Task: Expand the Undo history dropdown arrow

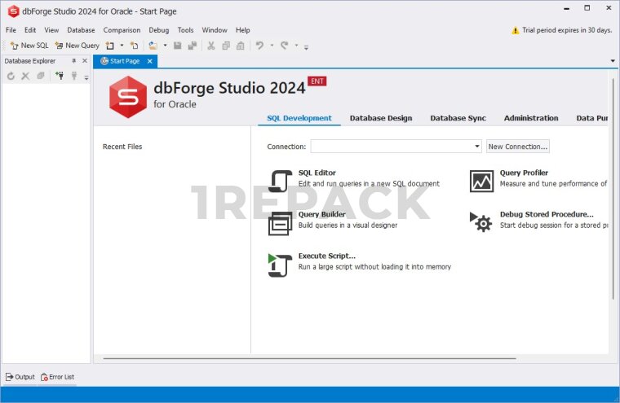Action: click(272, 46)
